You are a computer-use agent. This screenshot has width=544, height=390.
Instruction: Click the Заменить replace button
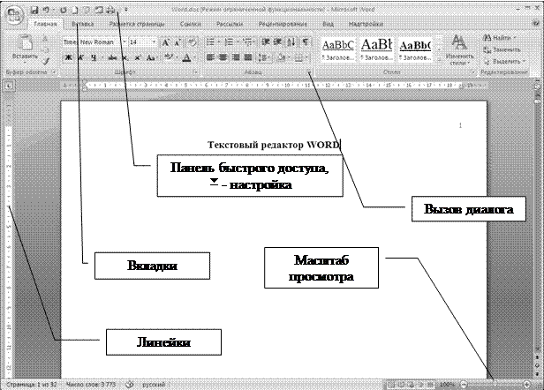(502, 49)
